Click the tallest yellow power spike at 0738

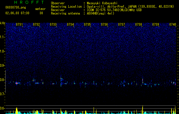click(143, 110)
